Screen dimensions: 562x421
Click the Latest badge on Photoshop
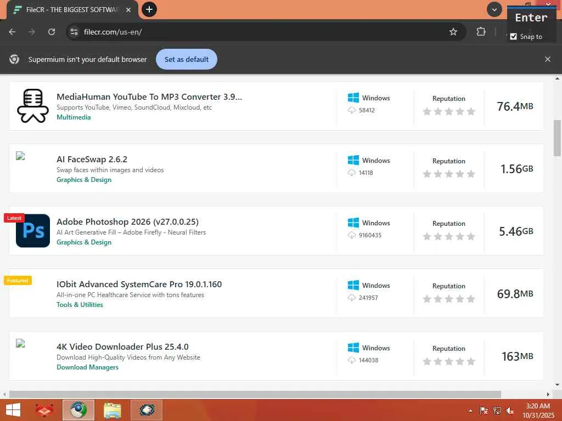click(14, 218)
